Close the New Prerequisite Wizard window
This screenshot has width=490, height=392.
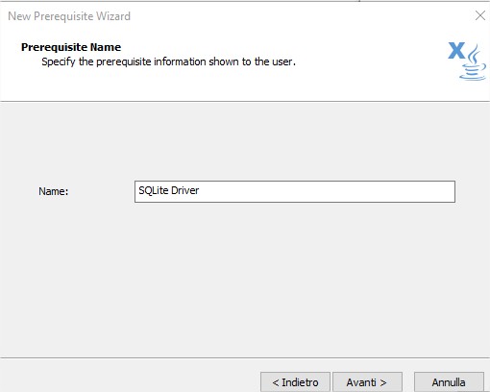click(480, 15)
